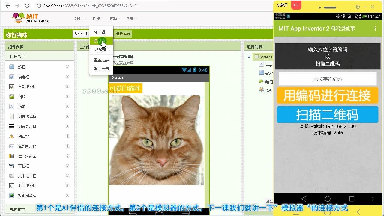Screen dimensions: 384x216
Task: Open the 项目 dropdown menu
Action: [80, 19]
